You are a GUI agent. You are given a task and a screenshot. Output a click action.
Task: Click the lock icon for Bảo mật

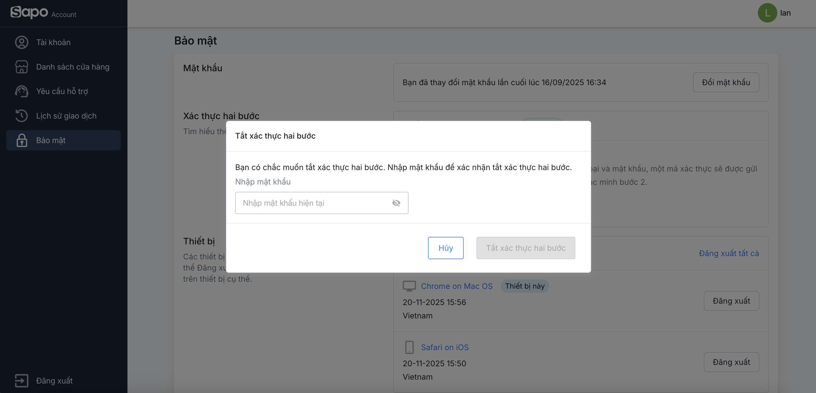click(21, 140)
